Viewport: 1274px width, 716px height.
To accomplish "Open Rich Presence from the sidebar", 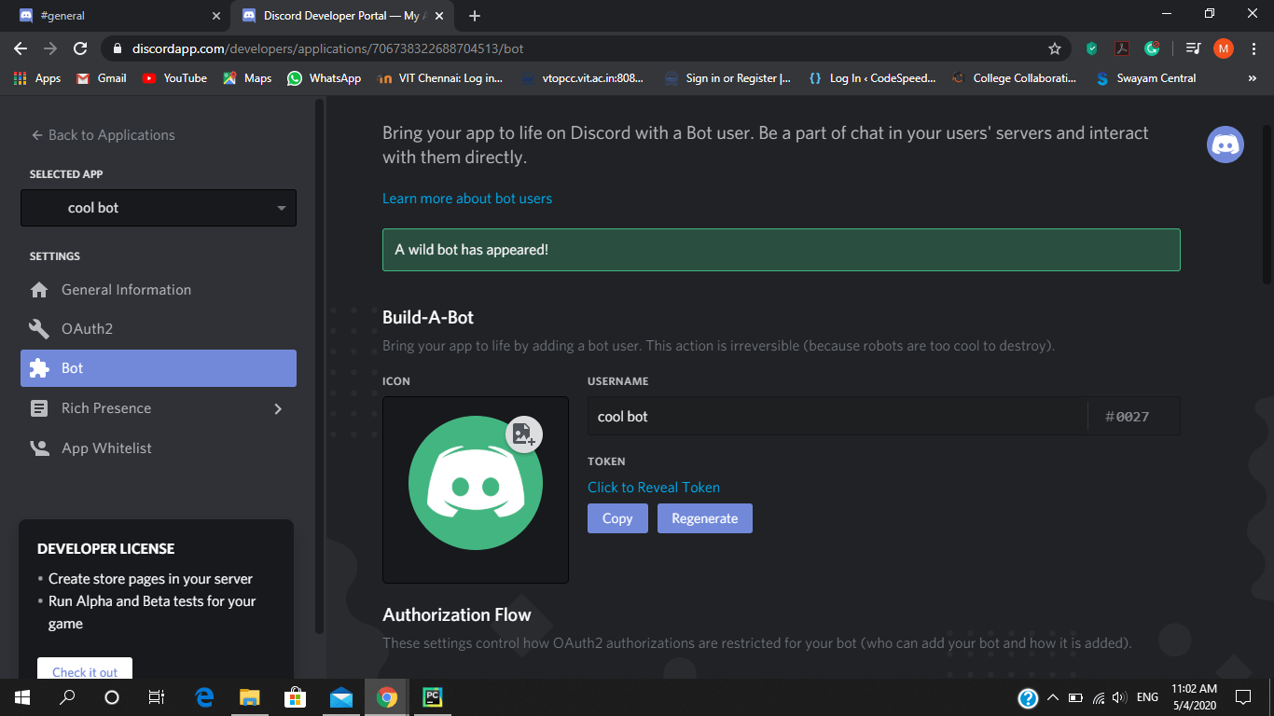I will point(105,407).
